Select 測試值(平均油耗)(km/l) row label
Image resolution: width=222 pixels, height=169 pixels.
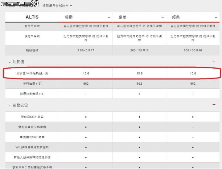tap(32, 74)
